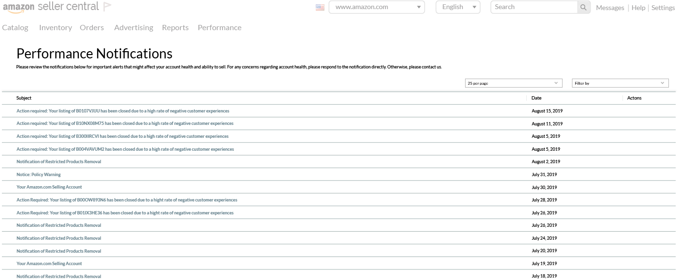Click the Messages link
Screen dimensions: 678x279
coord(610,8)
